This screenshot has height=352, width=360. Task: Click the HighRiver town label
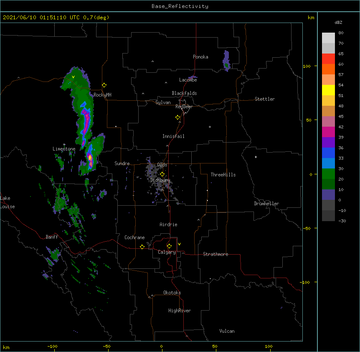(180, 311)
